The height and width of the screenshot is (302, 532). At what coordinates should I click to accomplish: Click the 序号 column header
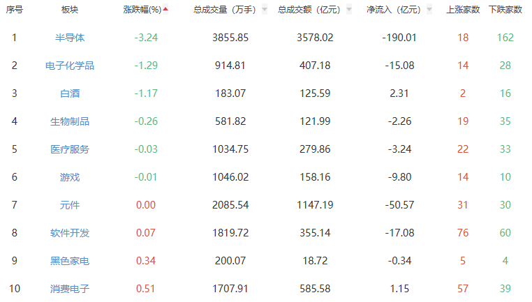coord(15,10)
